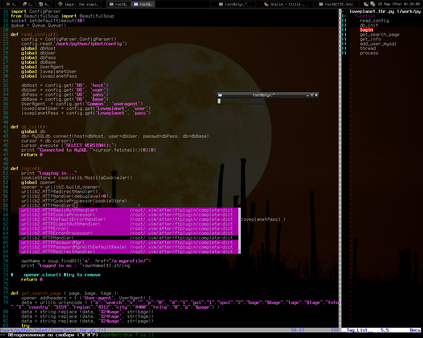This screenshot has width=423, height=338.
Task: Click the Firefox icon on imgur taskbar entry
Action: [x=60, y=4]
